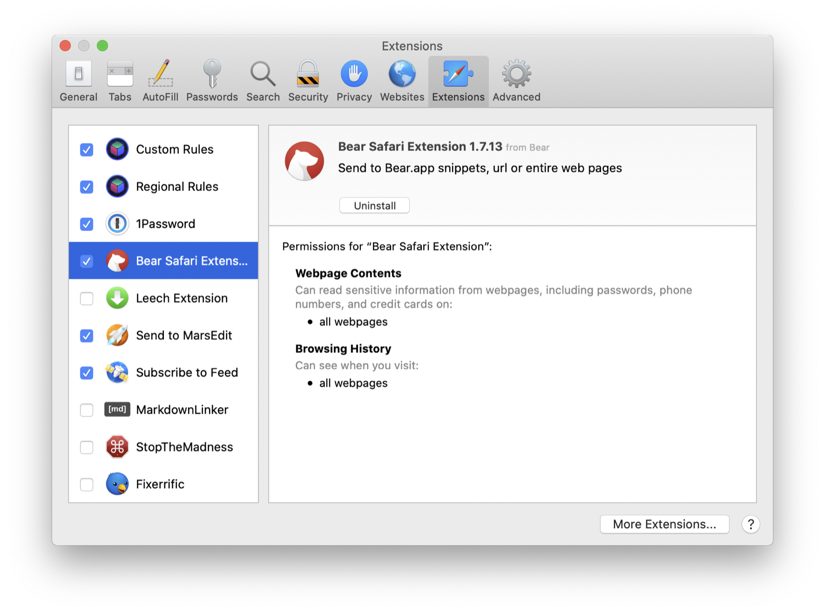
Task: Close the Extensions window with red button
Action: (x=65, y=46)
